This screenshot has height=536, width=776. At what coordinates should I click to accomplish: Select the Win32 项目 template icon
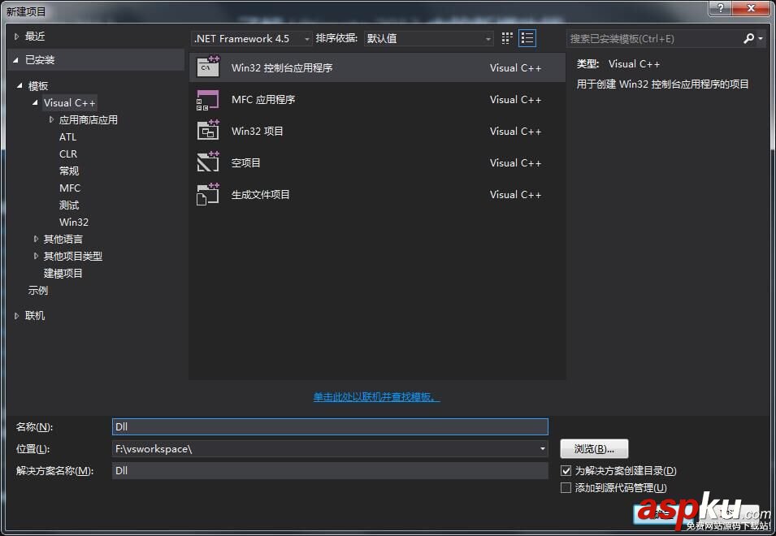click(x=207, y=131)
